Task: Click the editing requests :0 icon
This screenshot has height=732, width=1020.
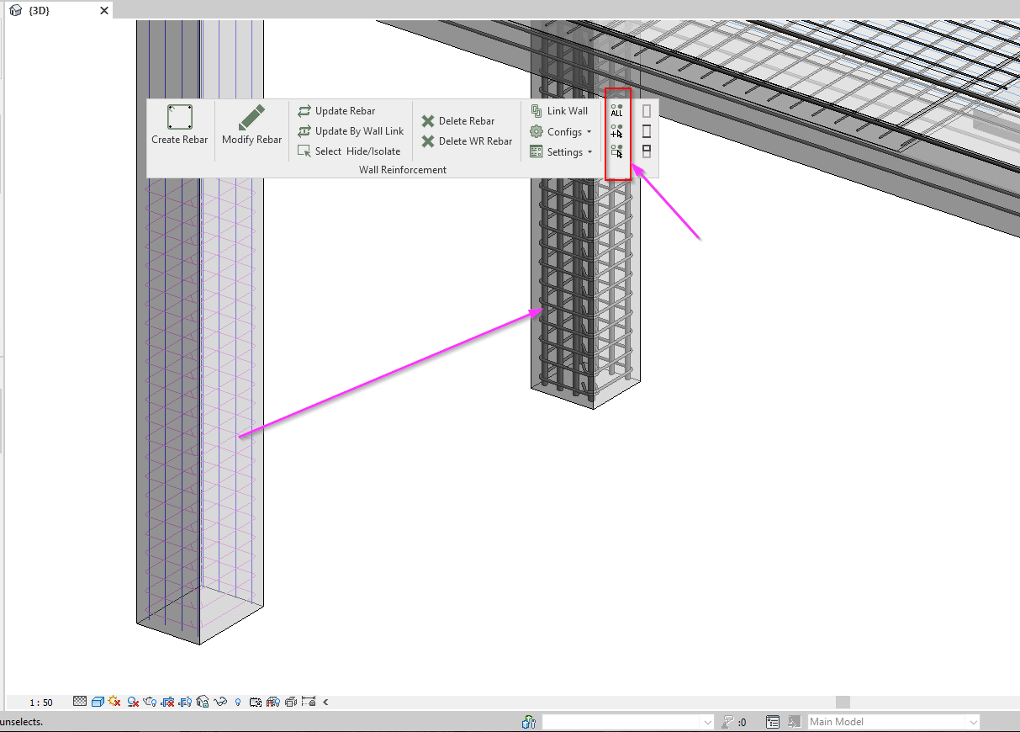Action: tap(734, 722)
